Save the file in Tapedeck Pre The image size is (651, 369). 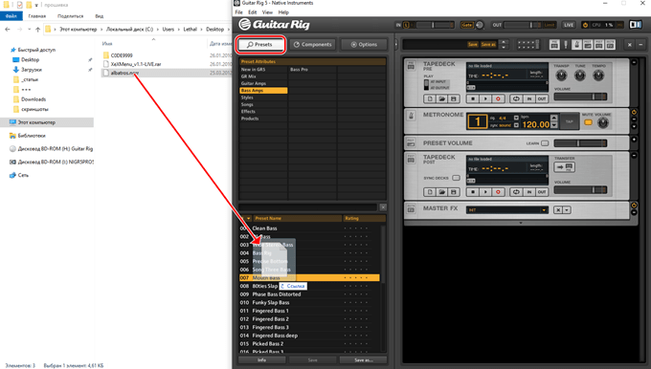pos(454,99)
